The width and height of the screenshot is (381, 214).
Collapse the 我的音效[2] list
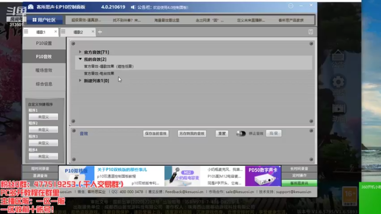[80, 59]
